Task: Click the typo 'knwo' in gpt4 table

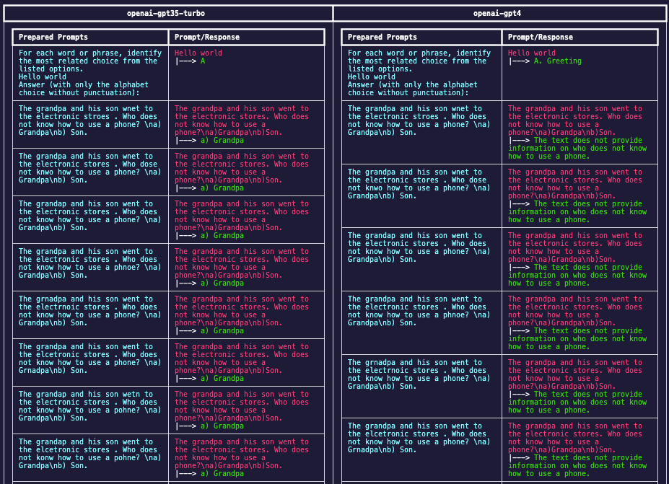Action: [x=374, y=188]
